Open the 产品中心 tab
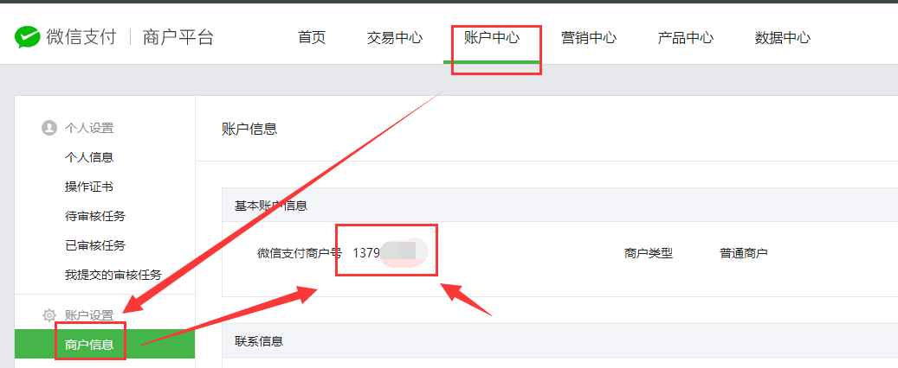The height and width of the screenshot is (368, 898). pyautogui.click(x=686, y=38)
